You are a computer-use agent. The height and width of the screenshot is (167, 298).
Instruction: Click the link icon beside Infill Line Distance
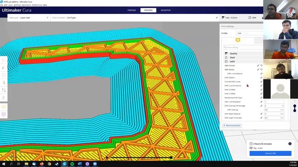[261, 74]
